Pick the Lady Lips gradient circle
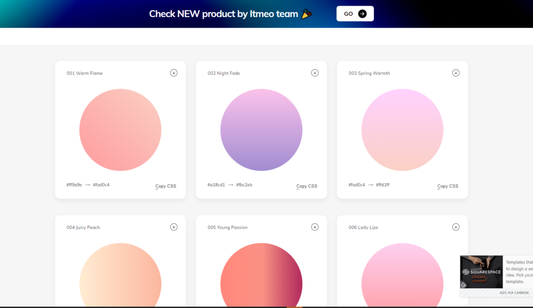Viewport: 533px width, 308px height. [x=402, y=275]
